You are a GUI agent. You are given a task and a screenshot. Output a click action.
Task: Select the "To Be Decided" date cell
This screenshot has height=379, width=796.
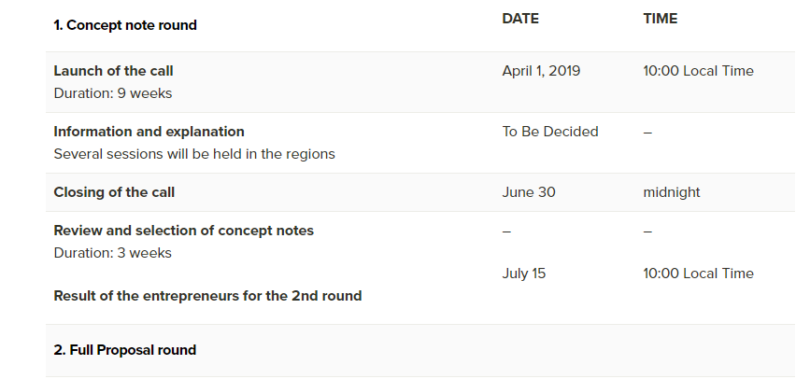(550, 132)
